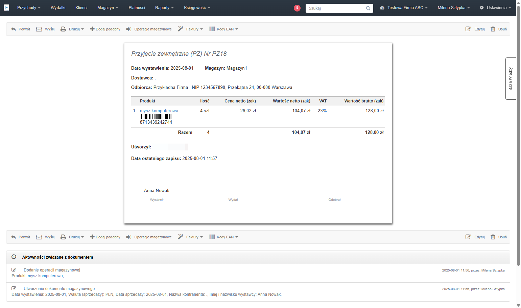Image resolution: width=521 pixels, height=308 pixels.
Task: Click the search magnifier icon
Action: [x=368, y=8]
